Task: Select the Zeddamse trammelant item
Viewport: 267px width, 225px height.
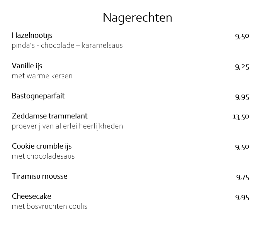Action: point(50,116)
